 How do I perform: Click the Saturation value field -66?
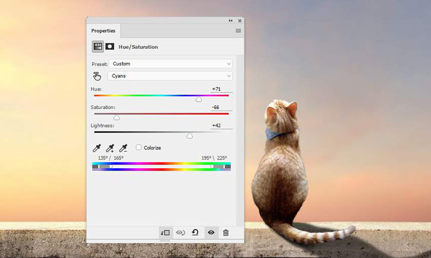[221, 107]
